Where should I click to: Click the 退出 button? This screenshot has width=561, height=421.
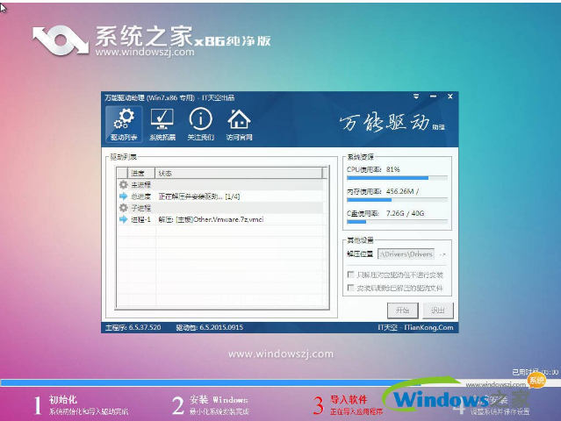coord(438,310)
